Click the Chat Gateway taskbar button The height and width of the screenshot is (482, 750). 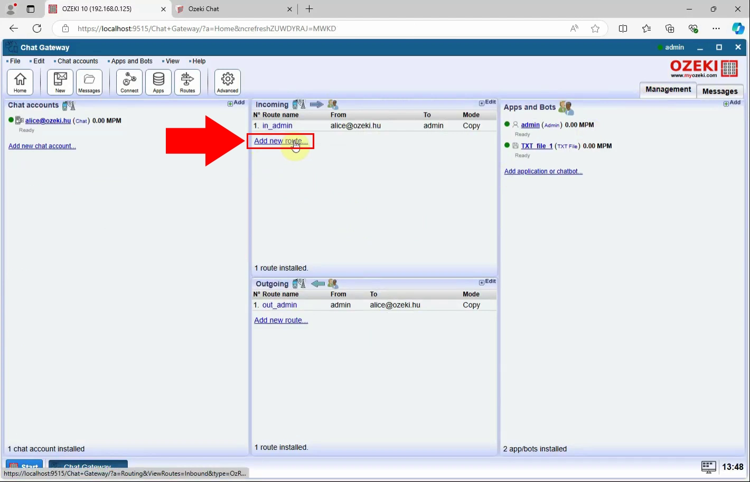tap(88, 465)
